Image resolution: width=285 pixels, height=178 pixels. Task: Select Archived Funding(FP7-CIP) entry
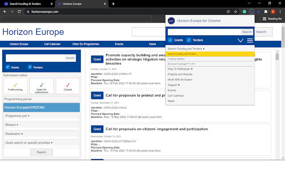coord(181,64)
